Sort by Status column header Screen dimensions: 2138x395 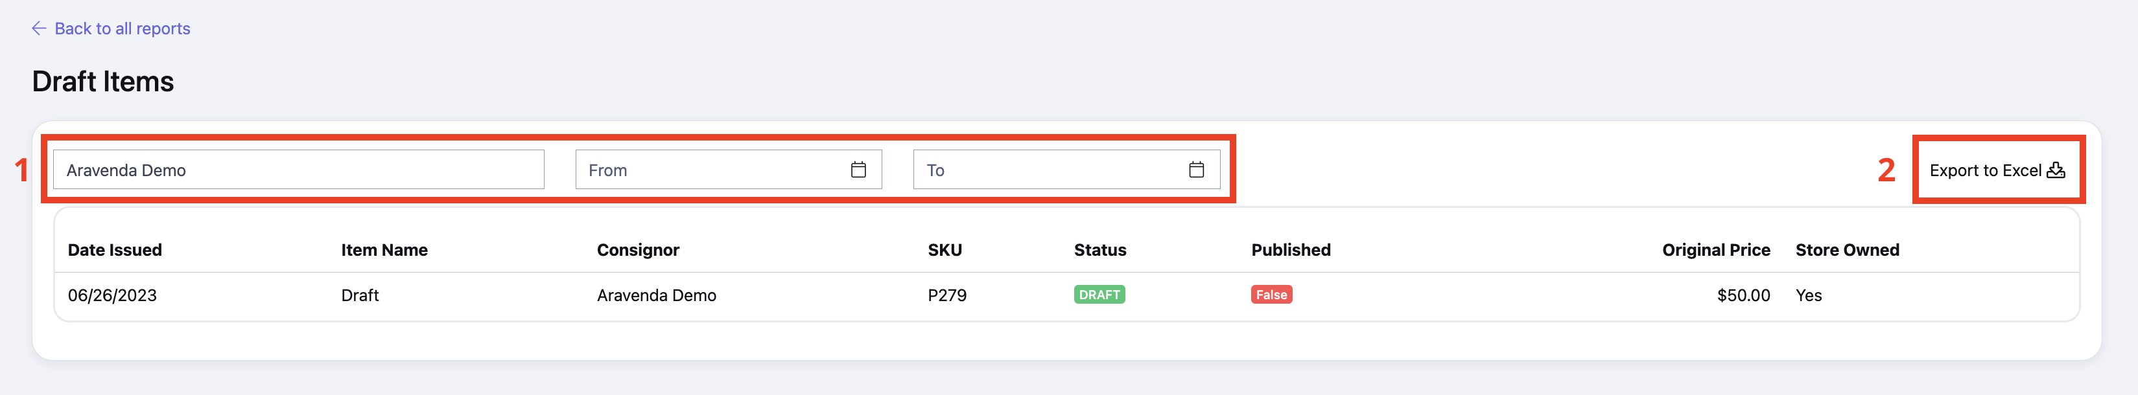pos(1099,250)
